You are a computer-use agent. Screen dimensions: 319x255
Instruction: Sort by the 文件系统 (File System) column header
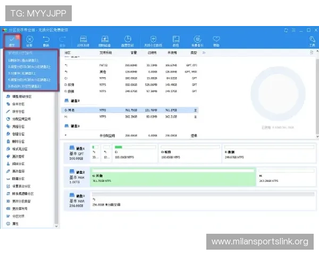tap(106, 53)
